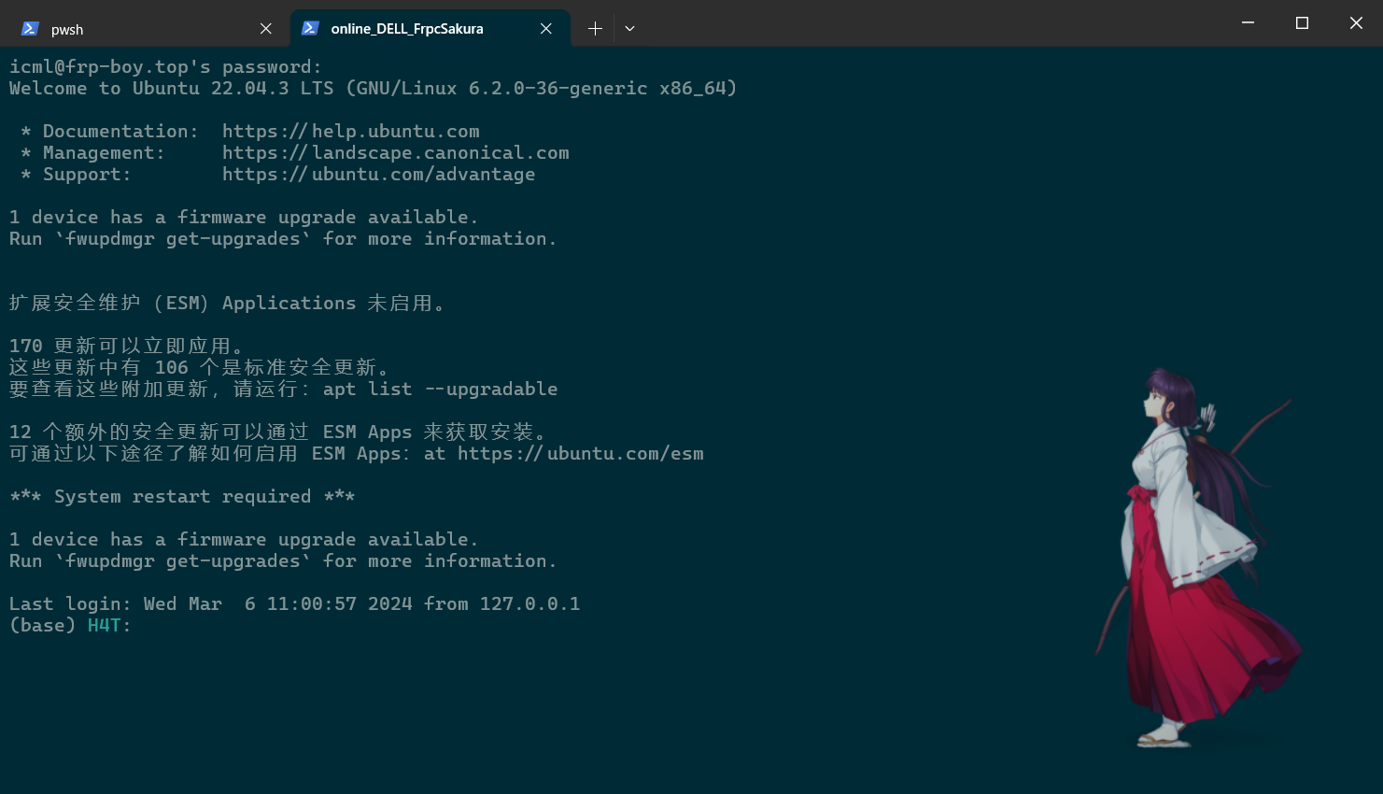Image resolution: width=1383 pixels, height=794 pixels.
Task: Click the minimize icon in the title bar
Action: click(1248, 22)
